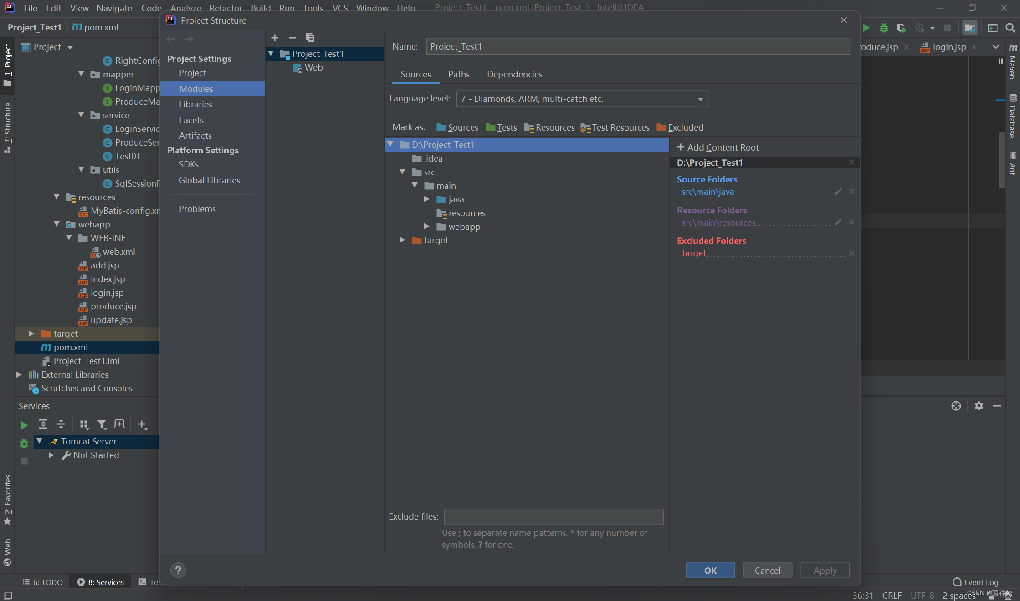Remove content root D:\Project_Test1
The height and width of the screenshot is (601, 1020).
pos(851,162)
